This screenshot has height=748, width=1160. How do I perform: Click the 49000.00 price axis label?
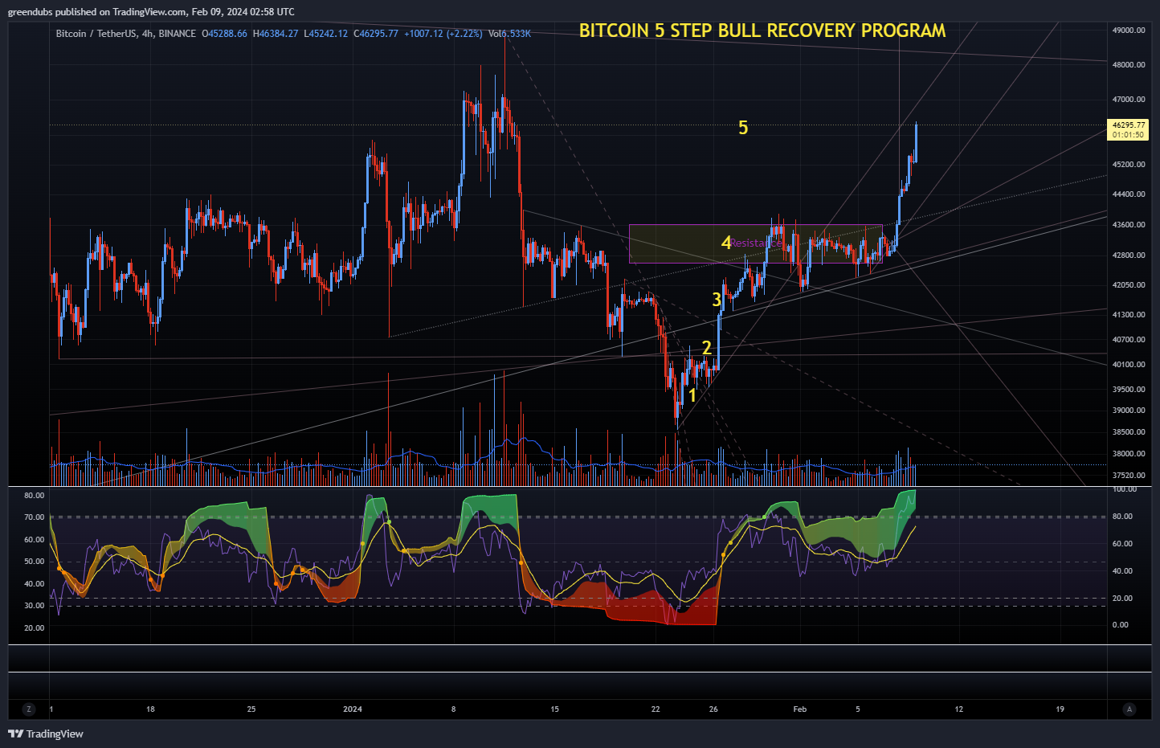click(x=1129, y=30)
